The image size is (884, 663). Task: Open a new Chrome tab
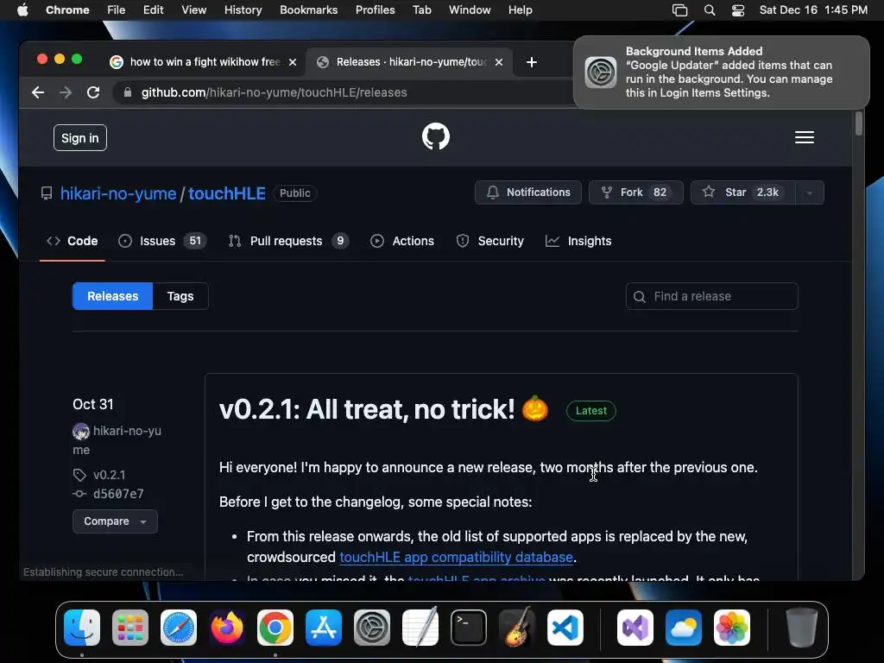(x=531, y=62)
